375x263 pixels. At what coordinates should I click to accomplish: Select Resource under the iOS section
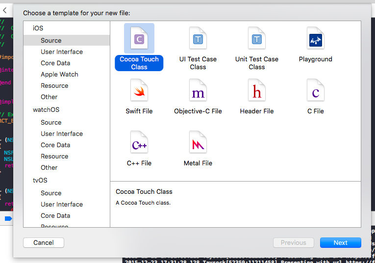[54, 85]
